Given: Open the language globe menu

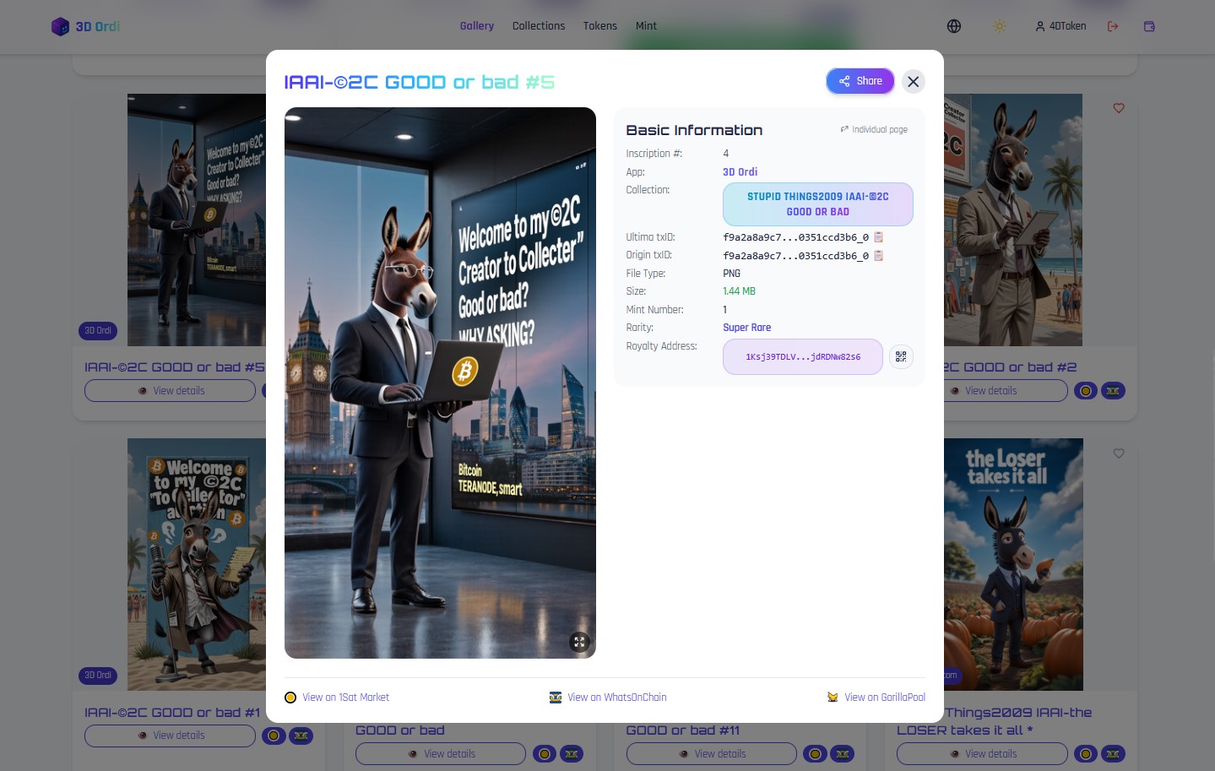Looking at the screenshot, I should tap(954, 26).
